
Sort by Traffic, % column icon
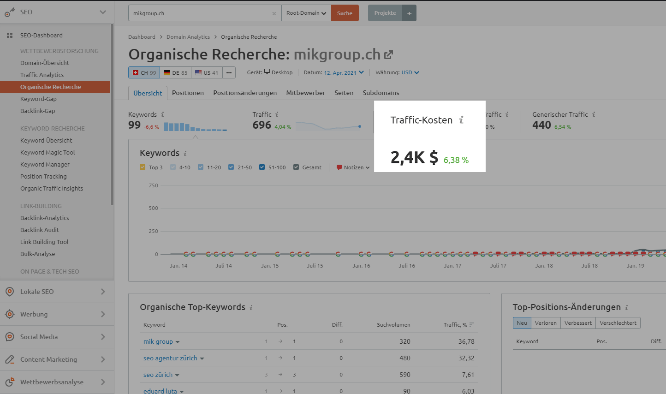pos(471,325)
